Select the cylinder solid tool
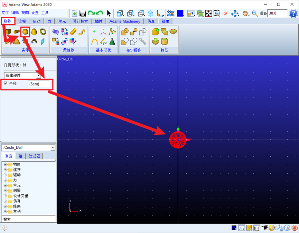Image resolution: width=299 pixels, height=233 pixels. pos(17,31)
